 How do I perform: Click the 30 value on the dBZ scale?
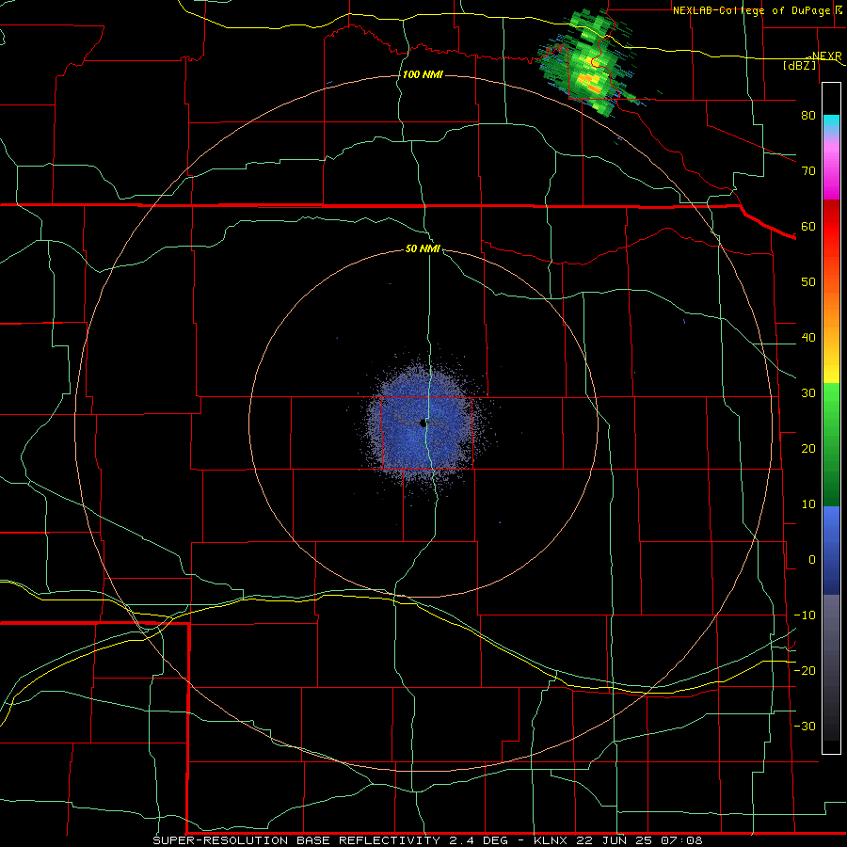tap(808, 393)
